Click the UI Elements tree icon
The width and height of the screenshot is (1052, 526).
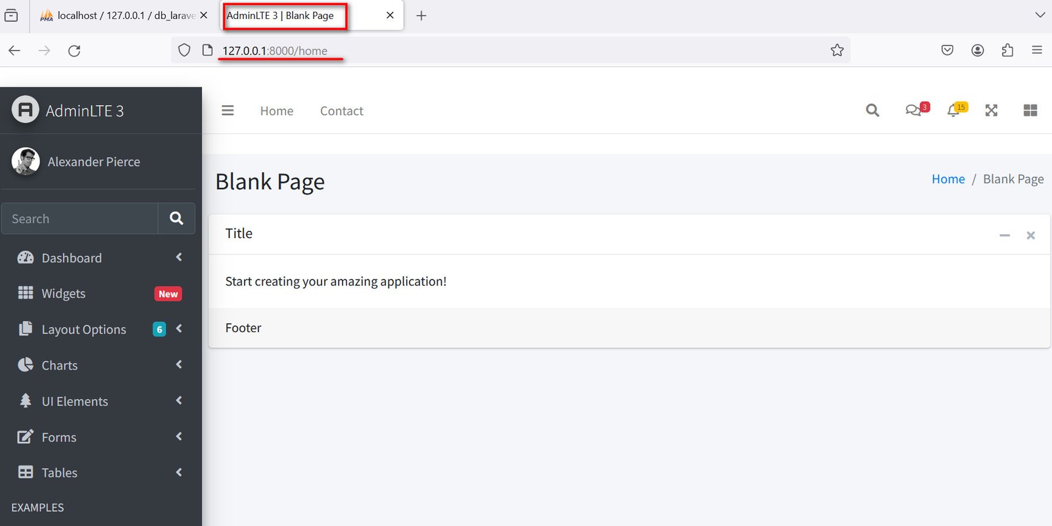(26, 400)
